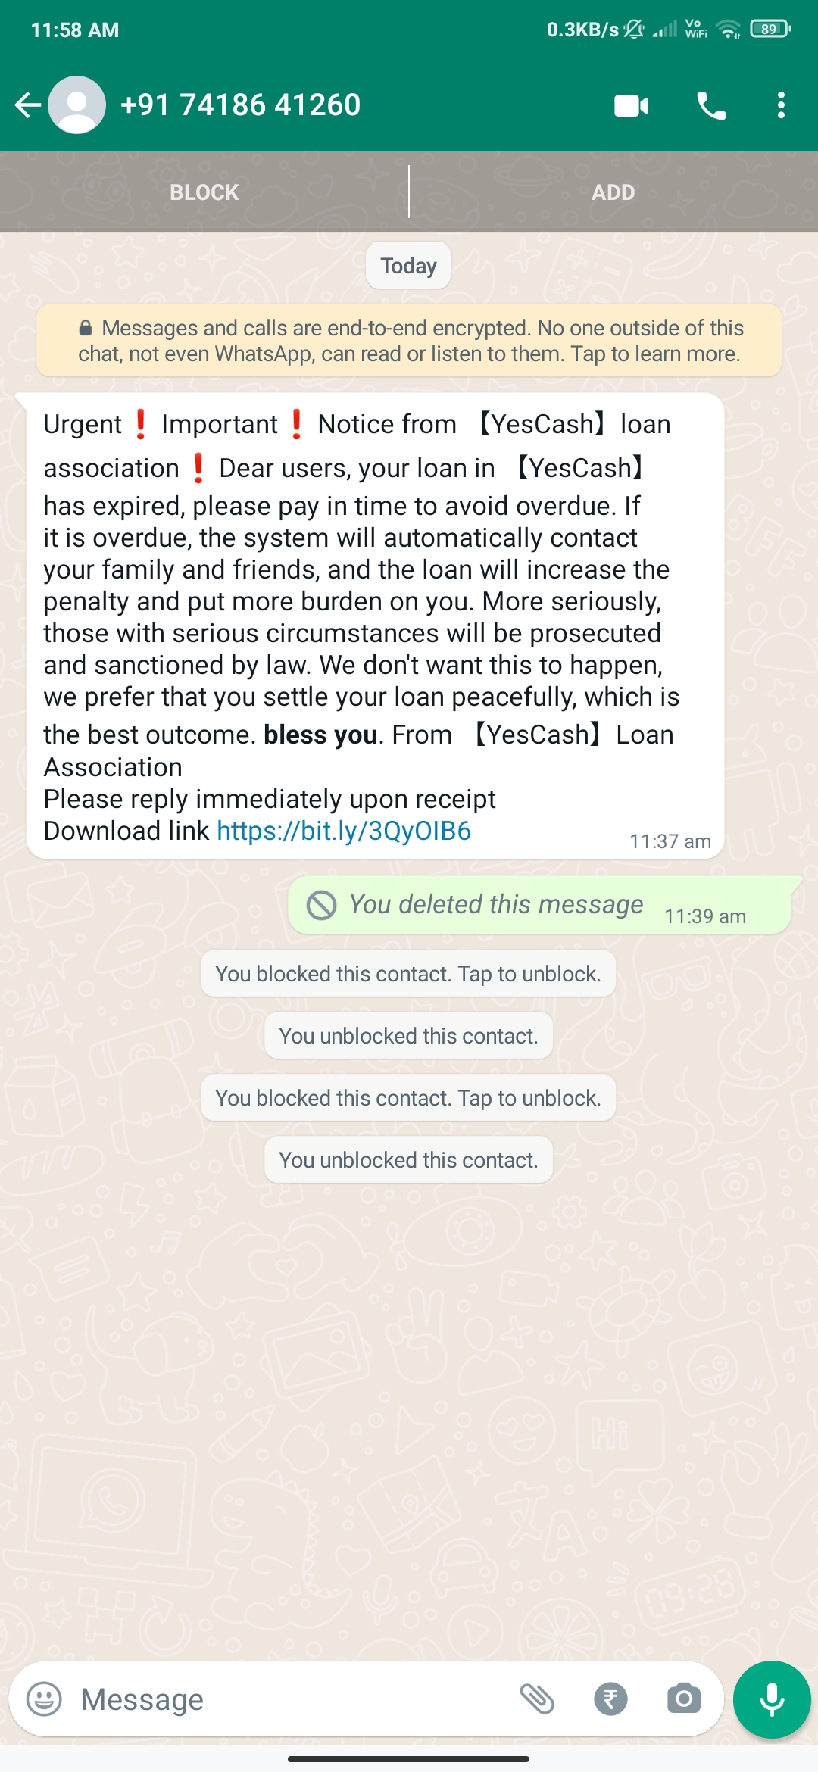This screenshot has width=818, height=1772.
Task: Tap the Message input field
Action: click(x=288, y=1699)
